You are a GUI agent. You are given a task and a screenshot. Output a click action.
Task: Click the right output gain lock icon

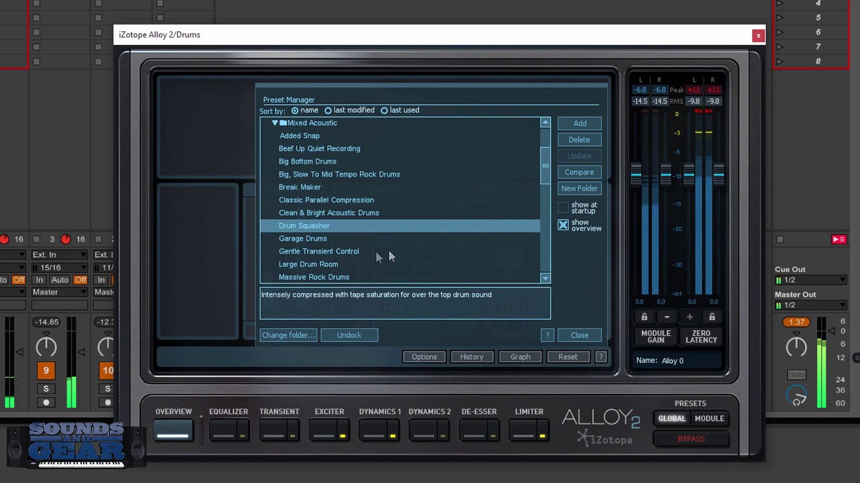coord(712,317)
